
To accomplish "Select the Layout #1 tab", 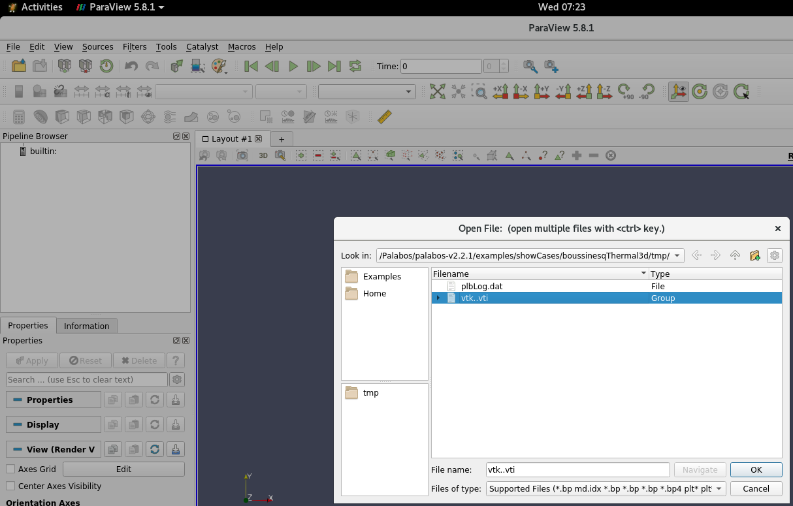I will [231, 138].
